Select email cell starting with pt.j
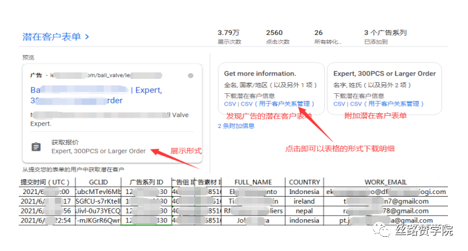468x251 pixels. click(x=386, y=220)
